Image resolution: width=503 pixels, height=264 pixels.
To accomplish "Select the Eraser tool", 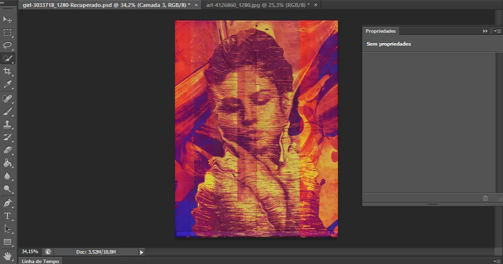I will coord(7,150).
